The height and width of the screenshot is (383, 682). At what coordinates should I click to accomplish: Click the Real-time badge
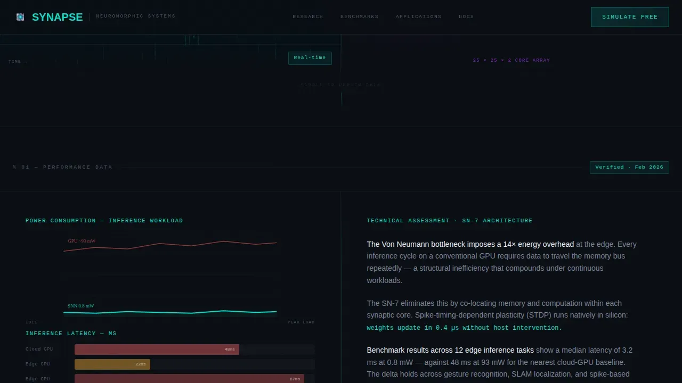tap(310, 58)
